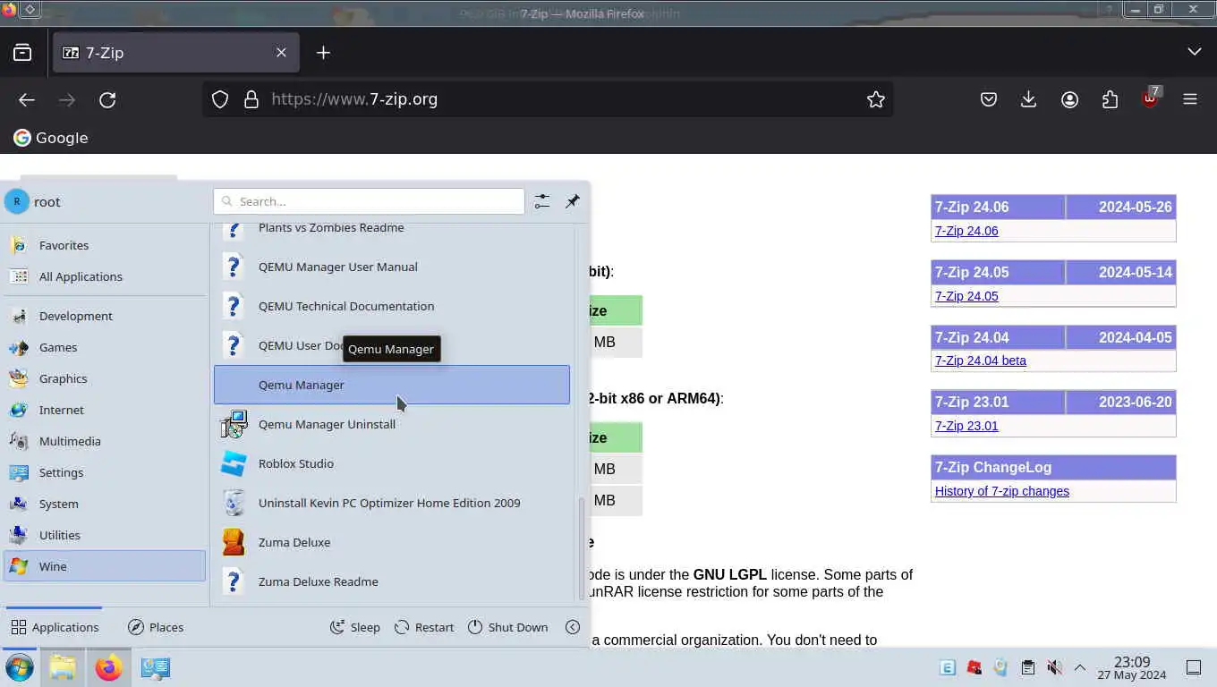Open Plants vs Zombies Readme
The height and width of the screenshot is (687, 1217).
coord(391,230)
